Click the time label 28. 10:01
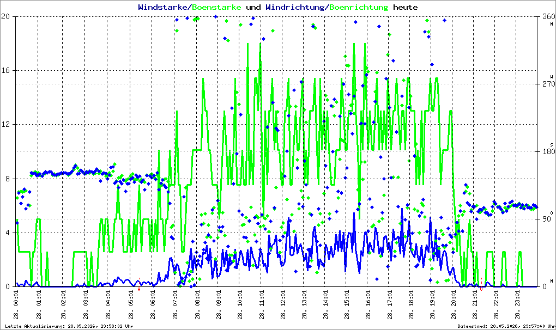This screenshot has width=556, height=330. point(240,305)
